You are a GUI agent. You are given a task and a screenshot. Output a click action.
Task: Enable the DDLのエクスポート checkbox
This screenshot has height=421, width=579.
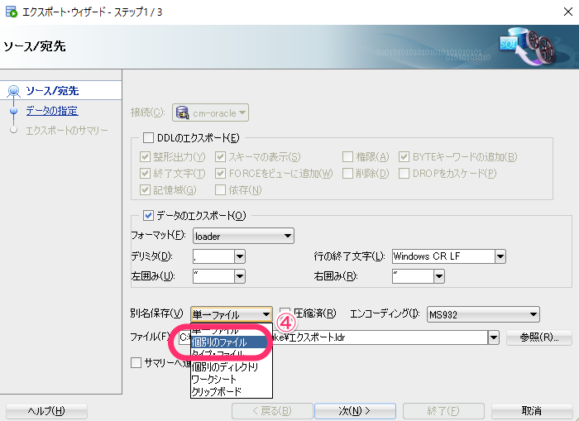149,138
